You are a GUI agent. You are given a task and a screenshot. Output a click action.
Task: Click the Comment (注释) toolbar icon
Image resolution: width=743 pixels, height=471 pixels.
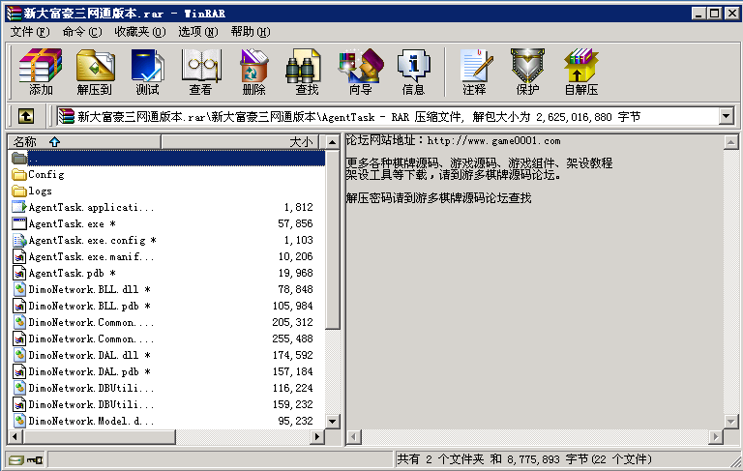pyautogui.click(x=474, y=72)
